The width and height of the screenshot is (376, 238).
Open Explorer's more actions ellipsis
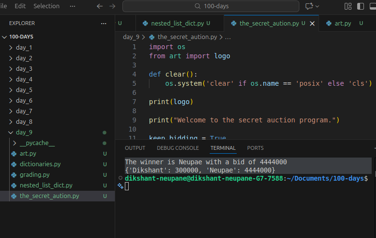[104, 23]
